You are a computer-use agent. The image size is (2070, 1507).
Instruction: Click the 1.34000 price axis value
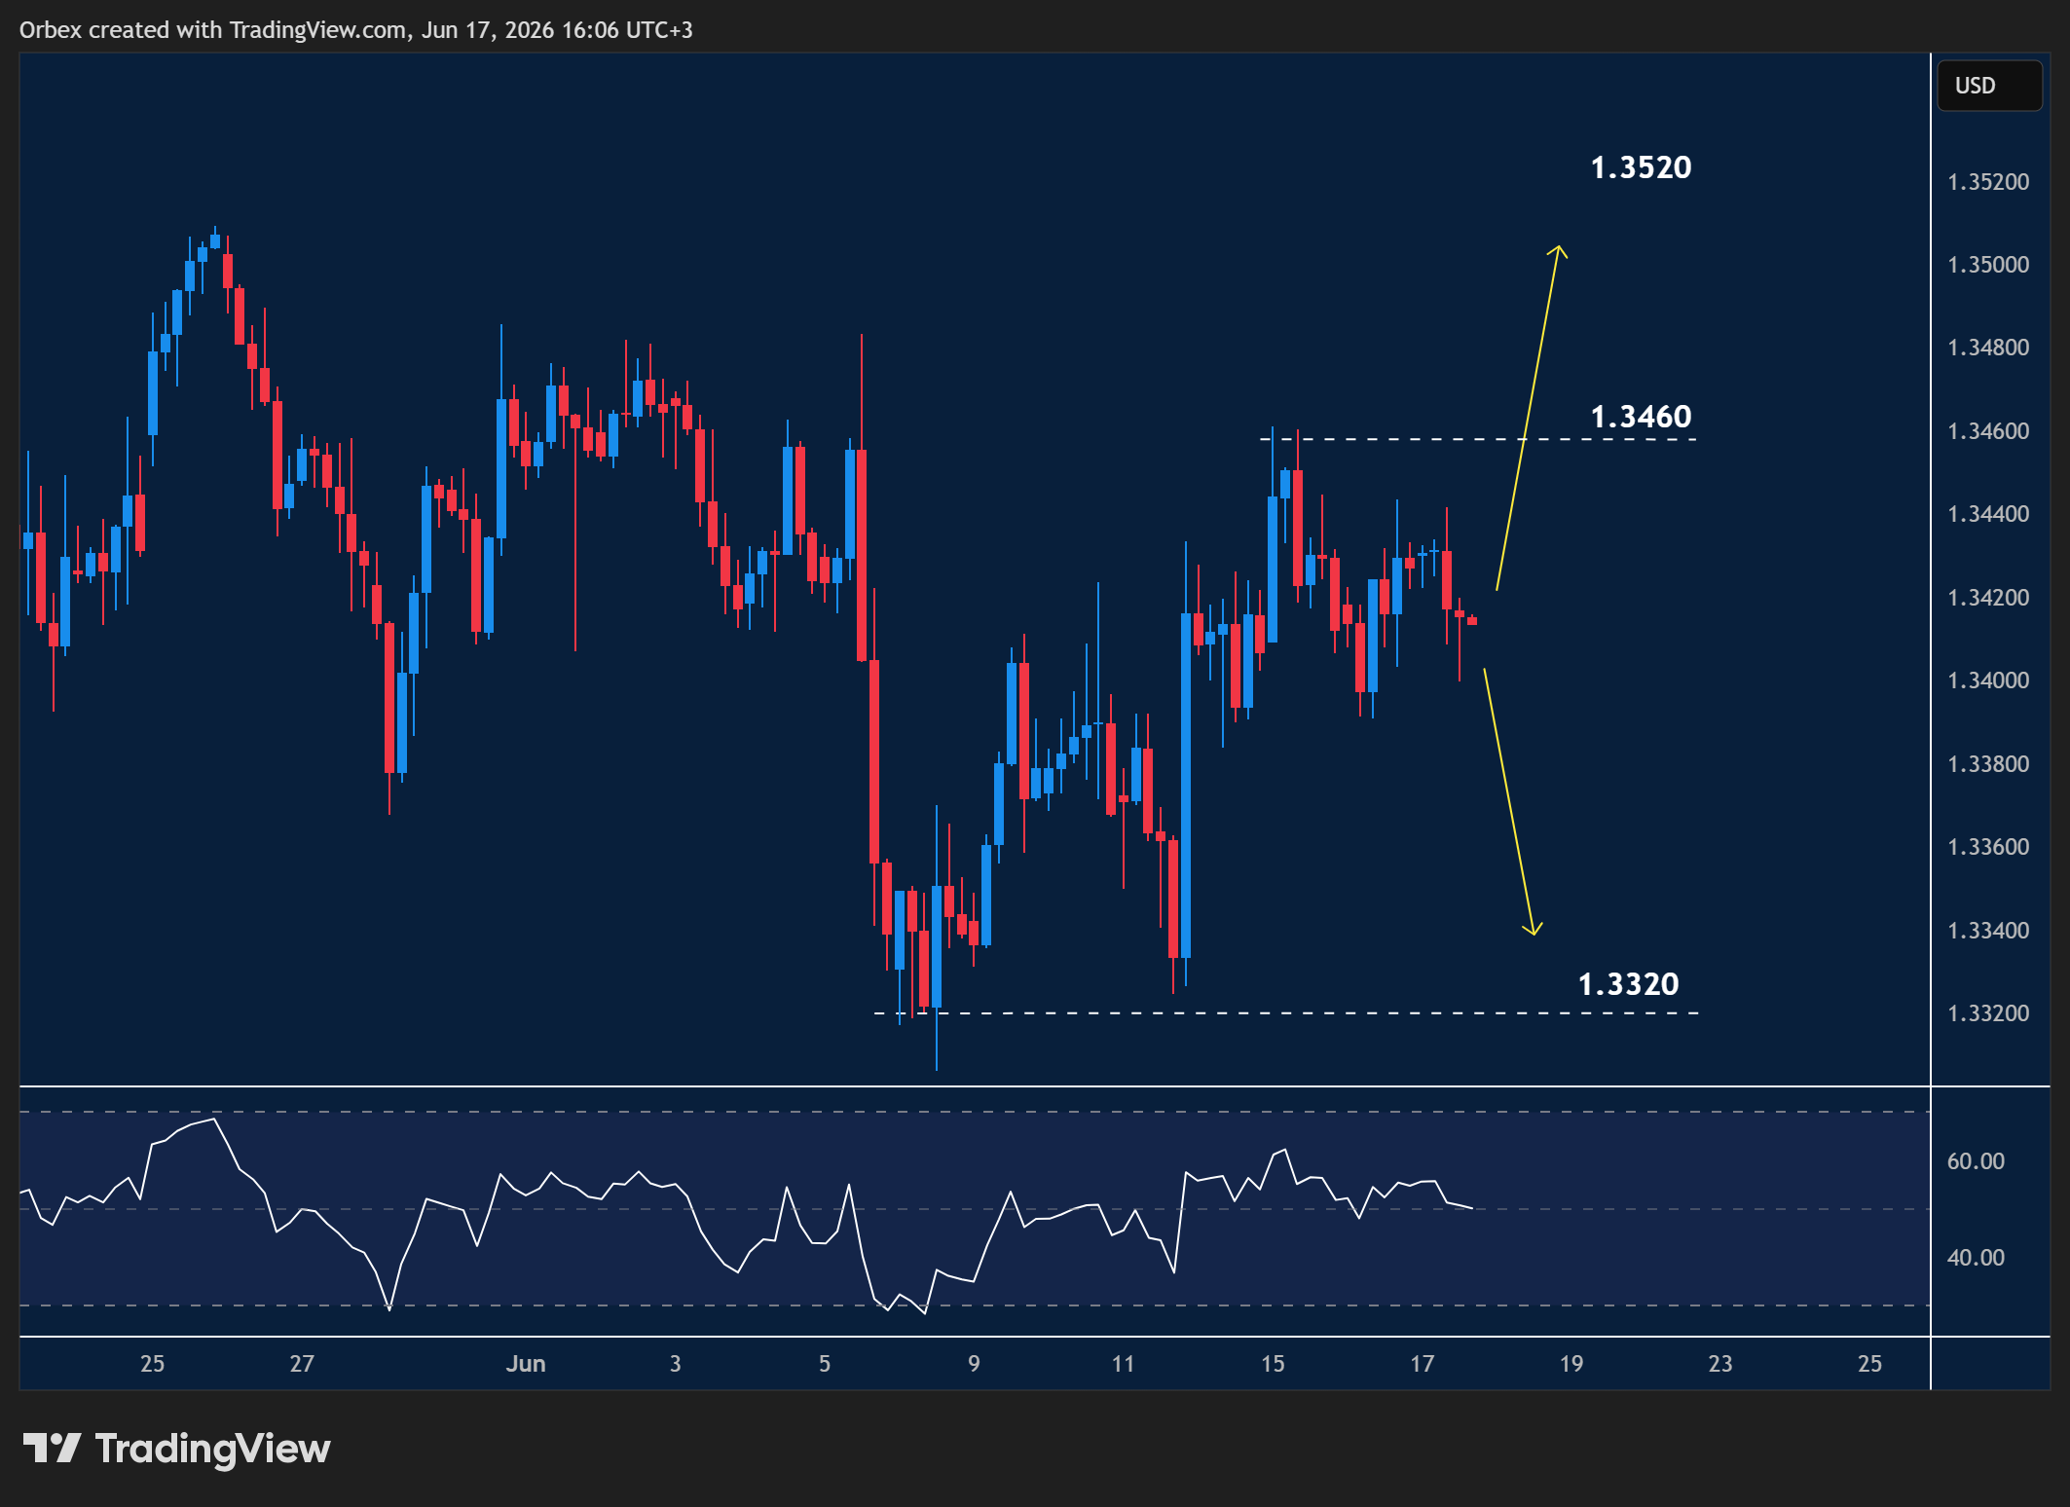pos(1988,680)
